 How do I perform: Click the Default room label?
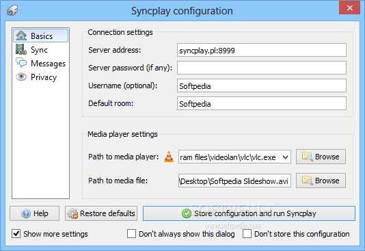pos(111,103)
